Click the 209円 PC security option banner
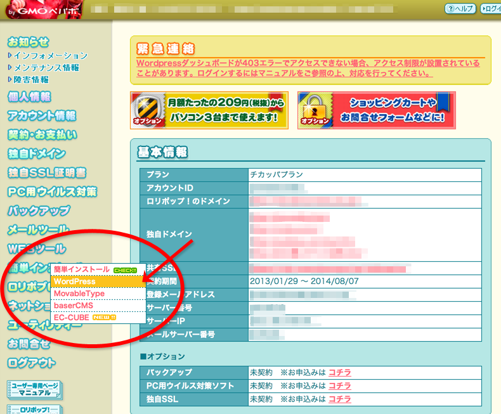 coord(209,110)
